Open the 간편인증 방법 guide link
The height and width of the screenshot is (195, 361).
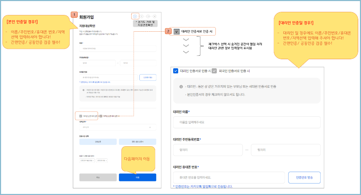(102, 161)
